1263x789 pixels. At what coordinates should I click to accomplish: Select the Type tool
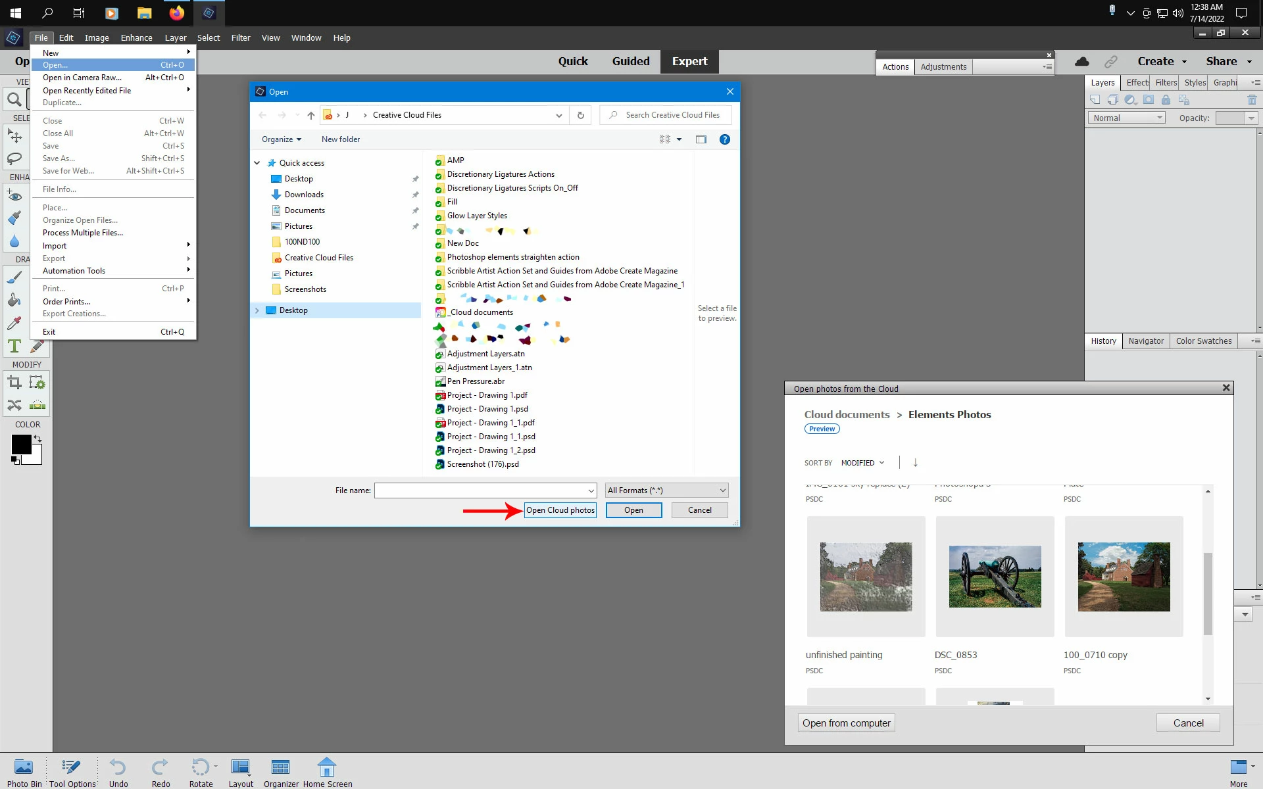coord(14,346)
